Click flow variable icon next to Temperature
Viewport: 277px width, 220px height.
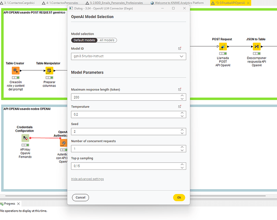point(180,106)
